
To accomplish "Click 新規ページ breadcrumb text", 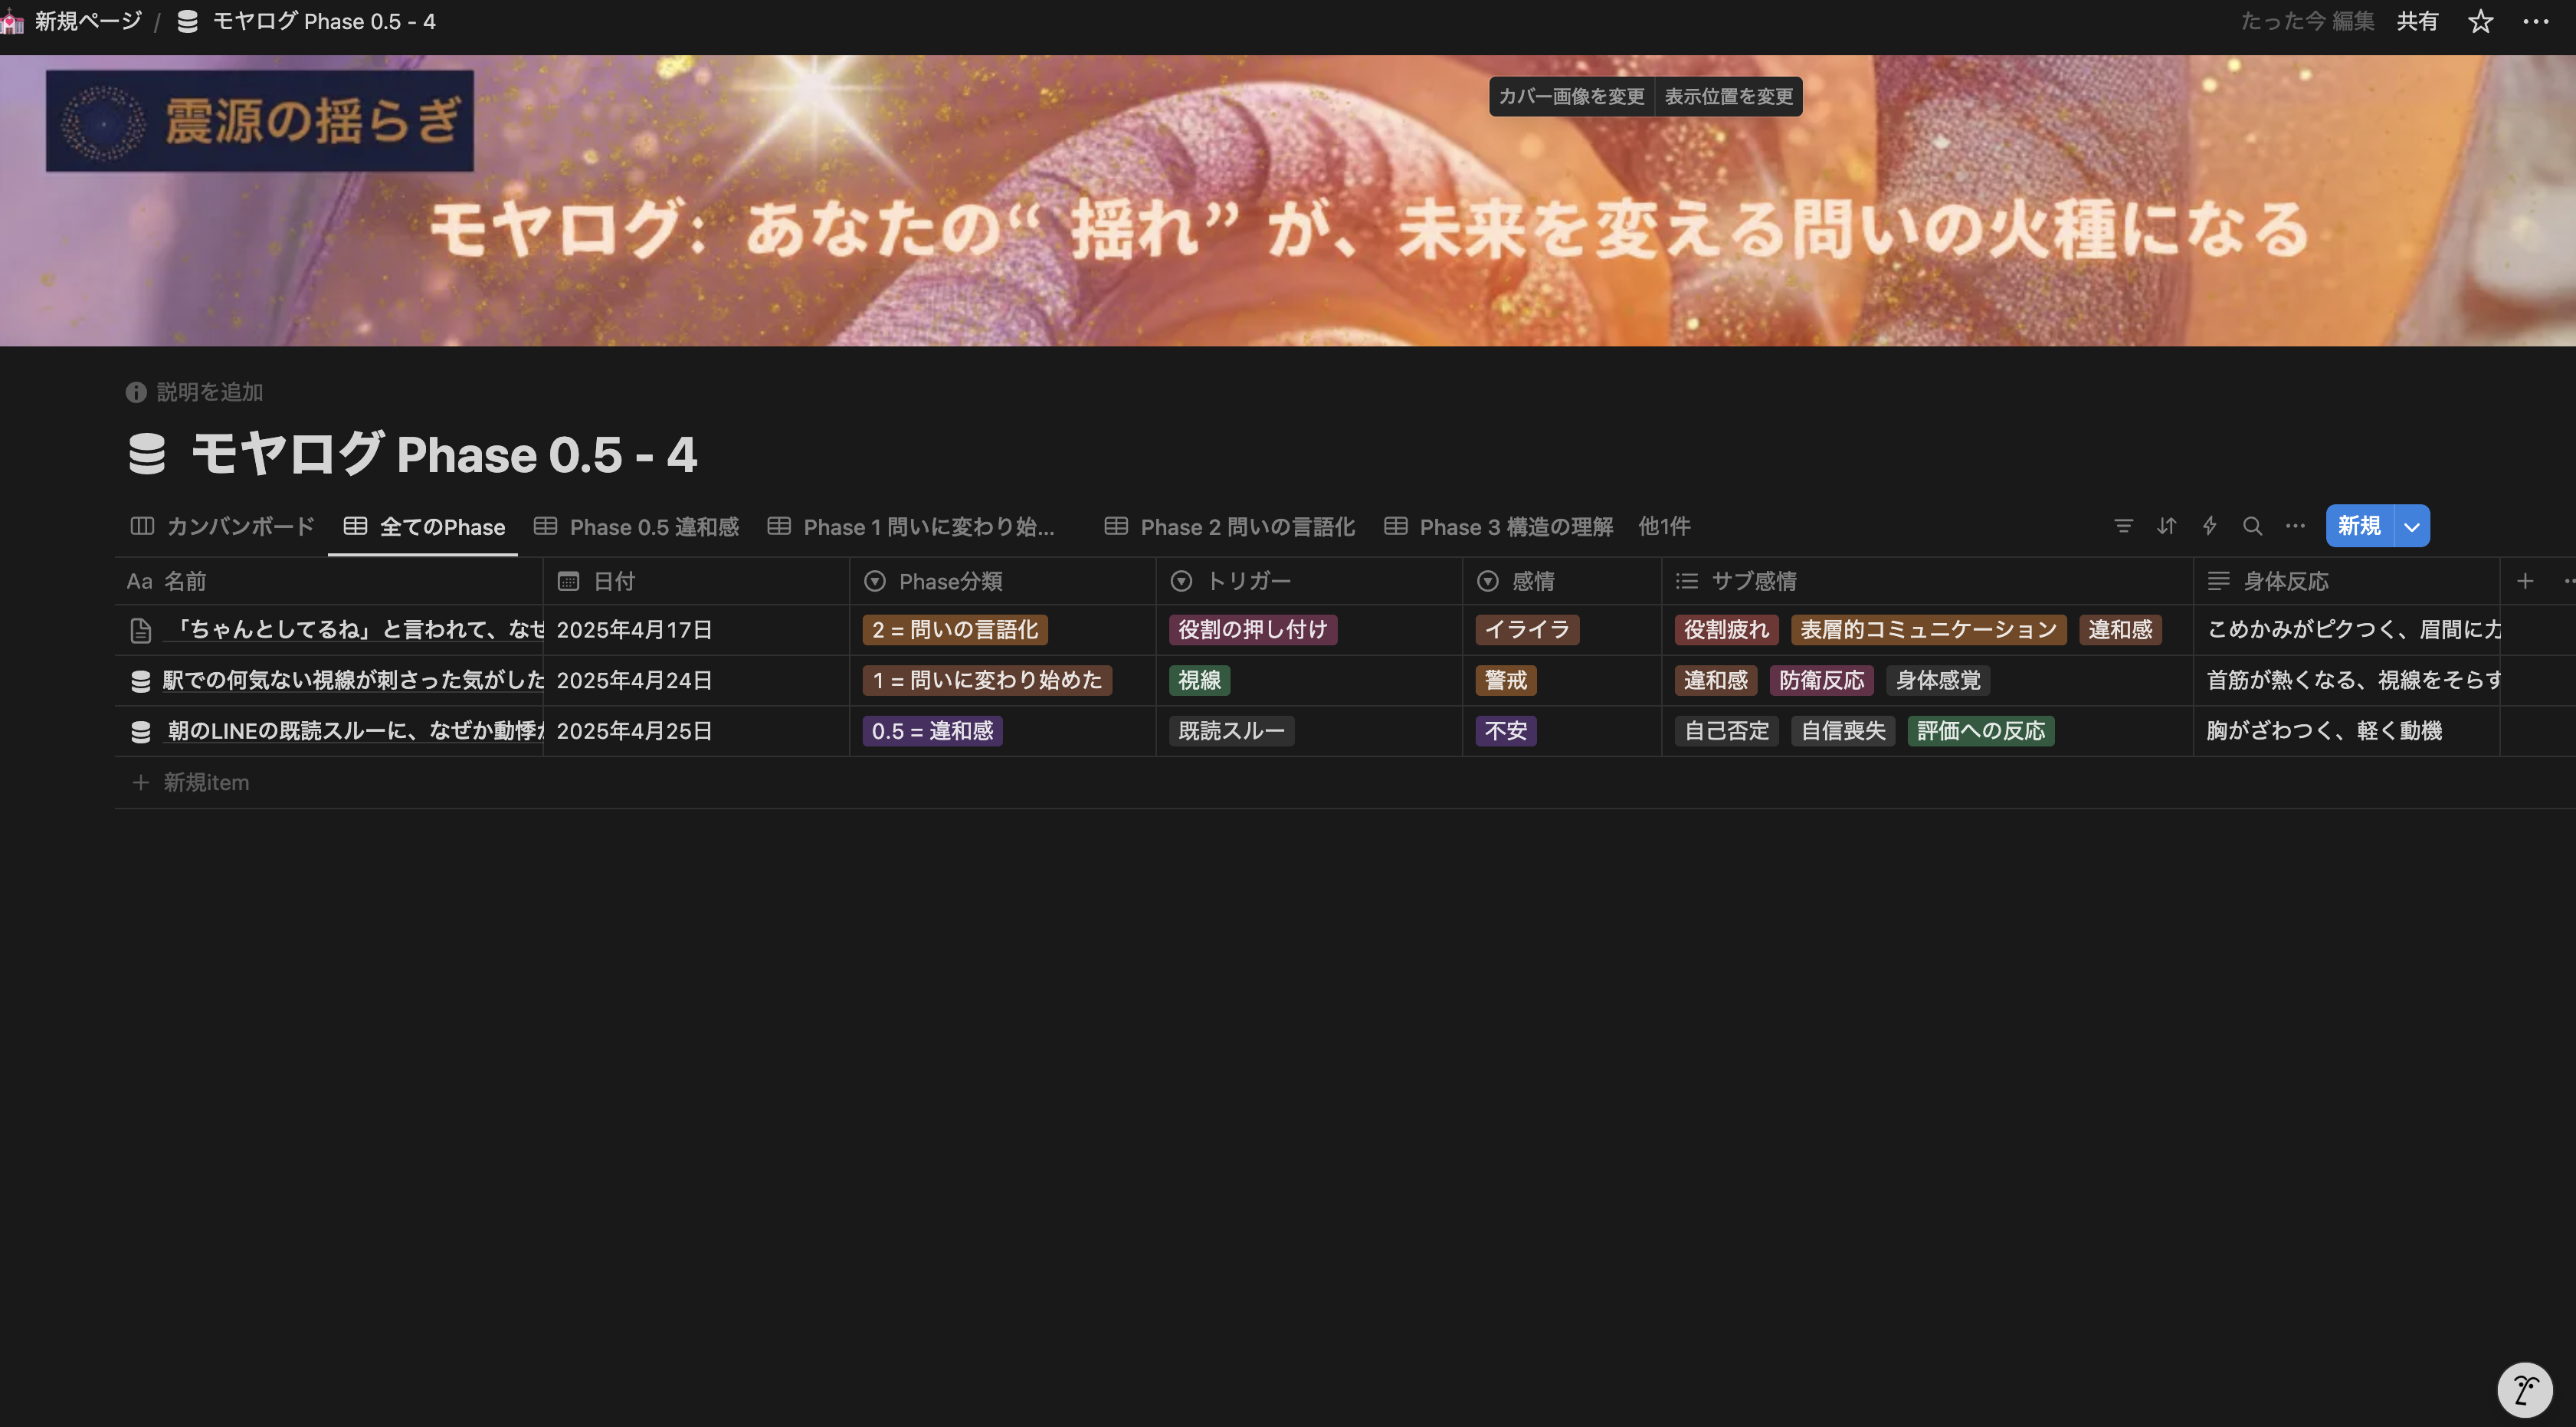I will point(88,21).
